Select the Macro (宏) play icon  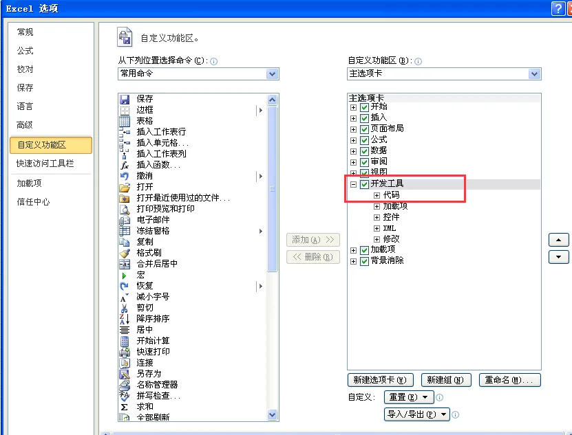click(125, 276)
